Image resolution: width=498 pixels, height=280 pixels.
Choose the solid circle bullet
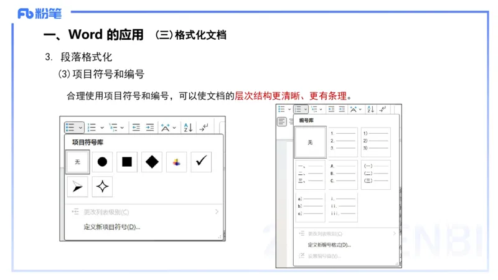pyautogui.click(x=102, y=162)
